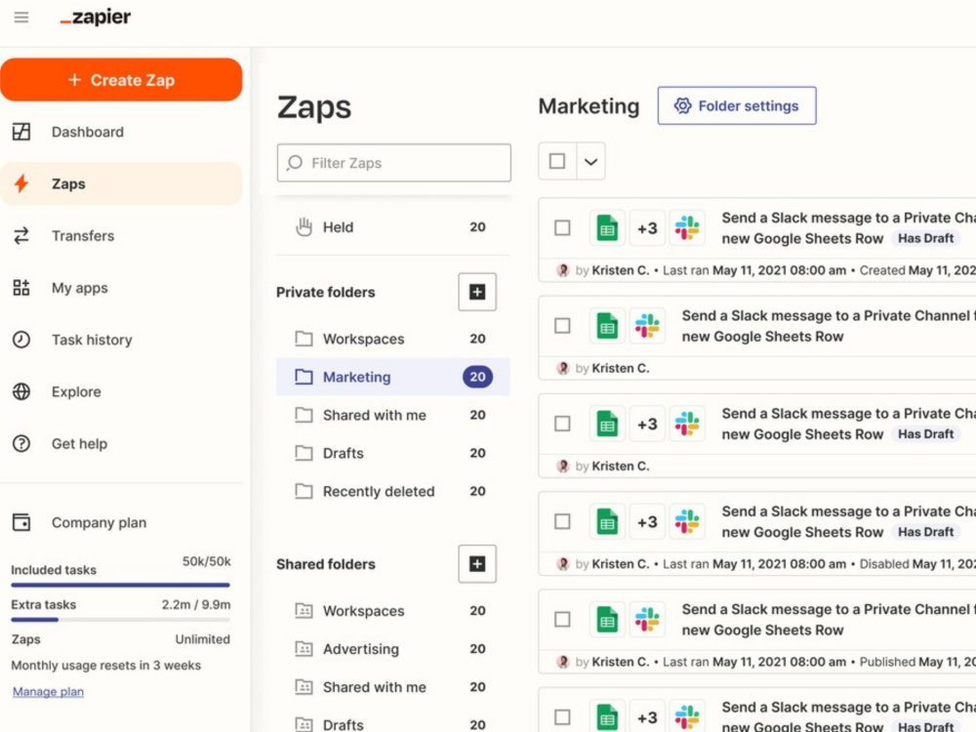Open My apps in the sidebar

pyautogui.click(x=121, y=288)
